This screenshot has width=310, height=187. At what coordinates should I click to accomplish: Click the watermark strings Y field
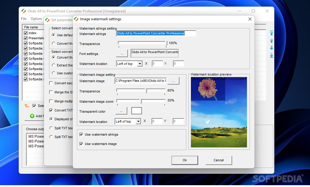pyautogui.click(x=178, y=64)
